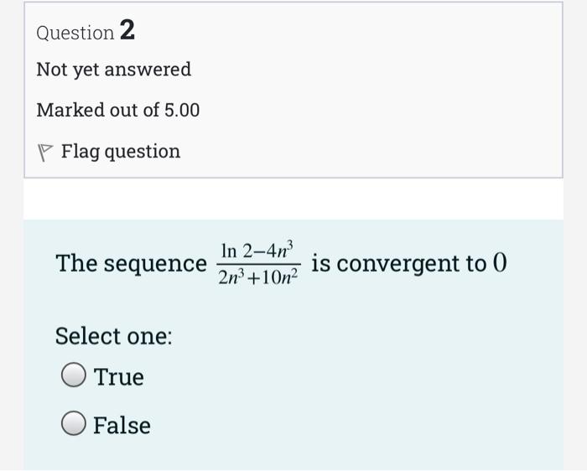
Task: Select the True radio button
Action: [x=74, y=376]
